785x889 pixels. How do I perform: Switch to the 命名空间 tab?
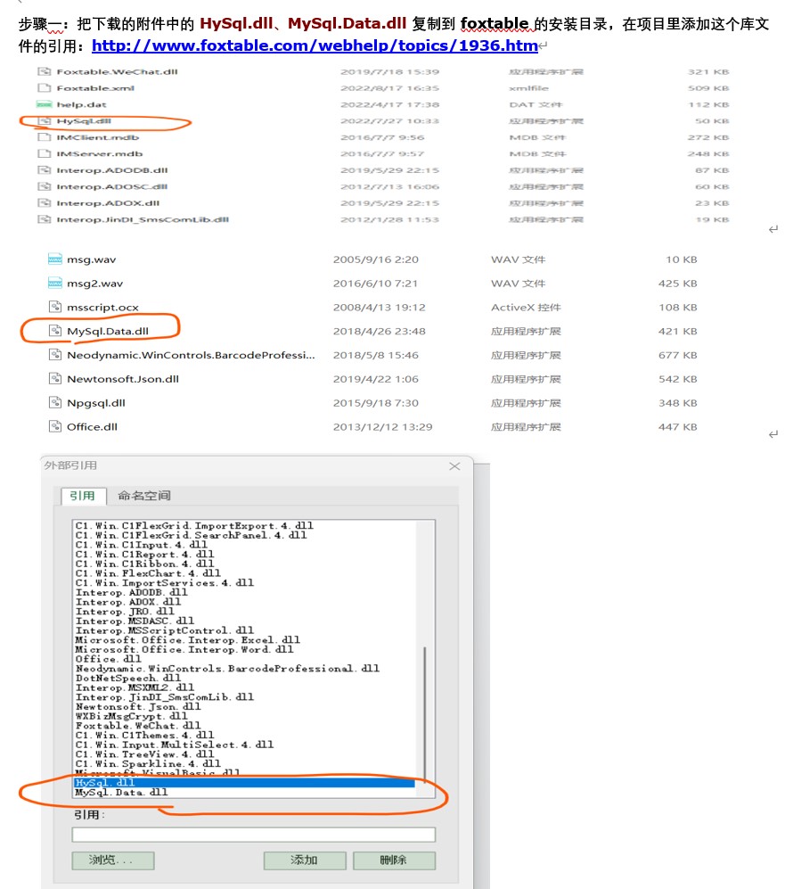pos(143,496)
